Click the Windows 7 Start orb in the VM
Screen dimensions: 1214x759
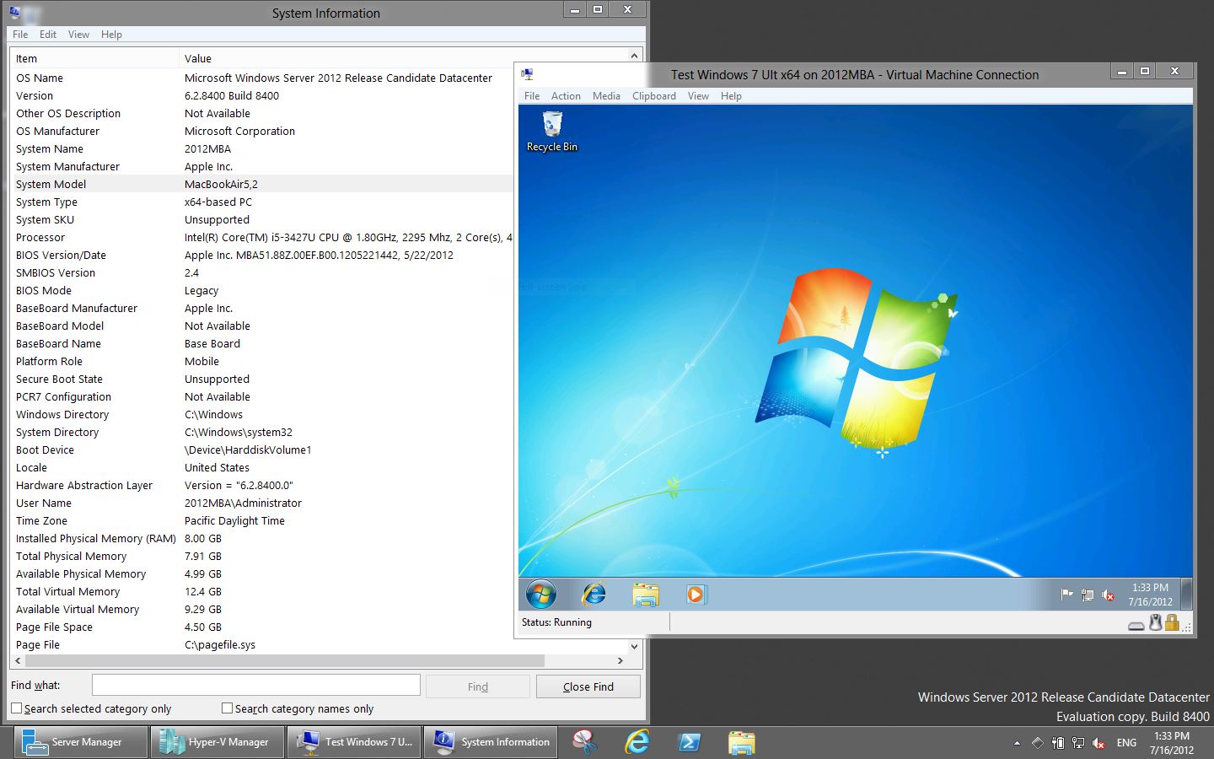541,595
